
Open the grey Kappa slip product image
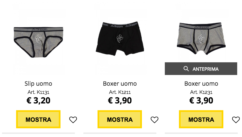[x=38, y=42]
